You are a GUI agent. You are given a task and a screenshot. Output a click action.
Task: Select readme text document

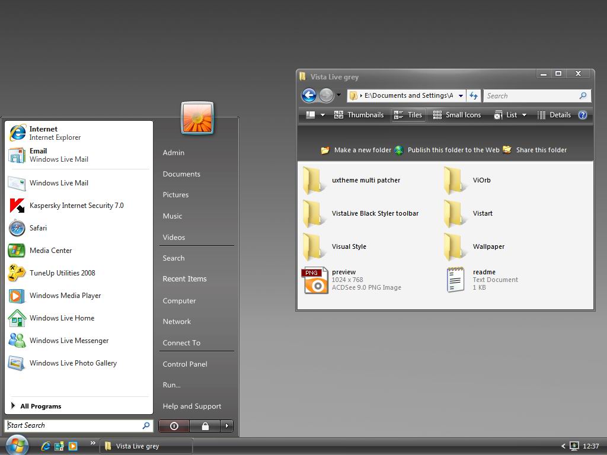point(483,280)
